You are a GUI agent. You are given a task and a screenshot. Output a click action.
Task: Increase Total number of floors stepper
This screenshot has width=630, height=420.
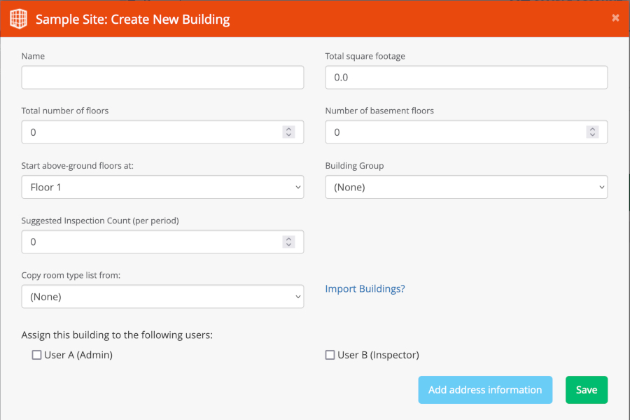(x=288, y=129)
